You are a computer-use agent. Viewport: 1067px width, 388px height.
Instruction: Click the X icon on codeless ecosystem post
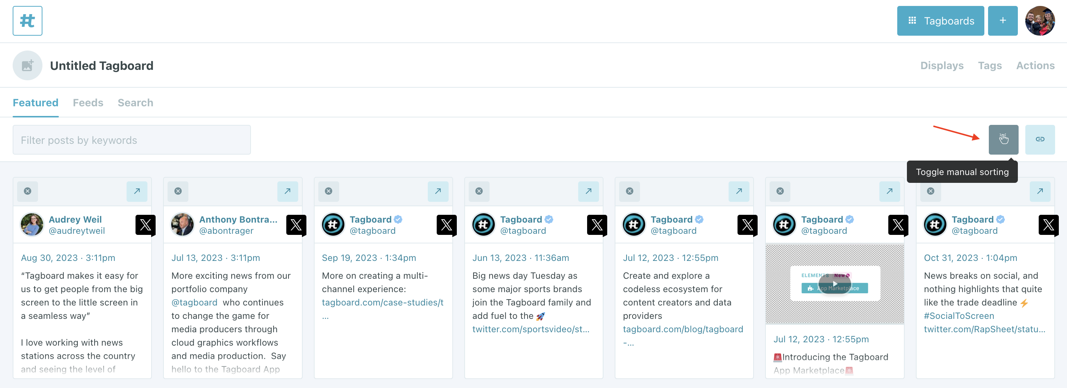pyautogui.click(x=748, y=225)
